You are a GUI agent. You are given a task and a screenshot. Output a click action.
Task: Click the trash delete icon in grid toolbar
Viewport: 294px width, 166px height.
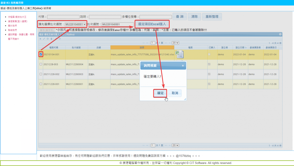point(51,39)
